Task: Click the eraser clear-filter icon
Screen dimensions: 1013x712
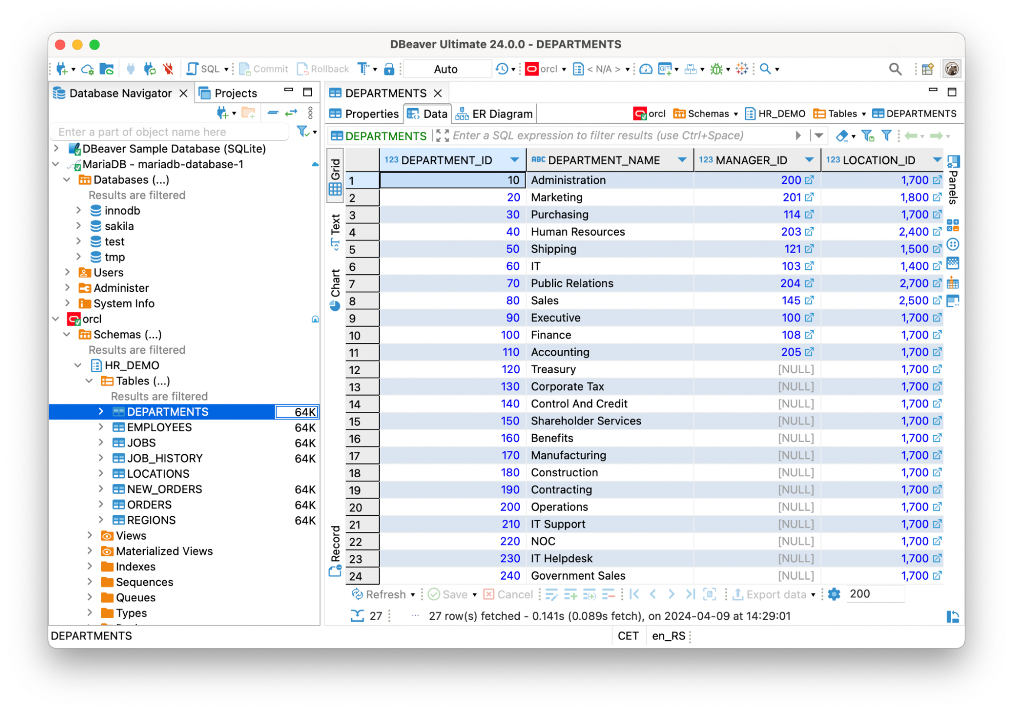Action: (x=841, y=135)
